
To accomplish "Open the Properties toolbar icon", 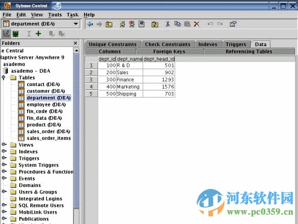I will pos(233,24).
